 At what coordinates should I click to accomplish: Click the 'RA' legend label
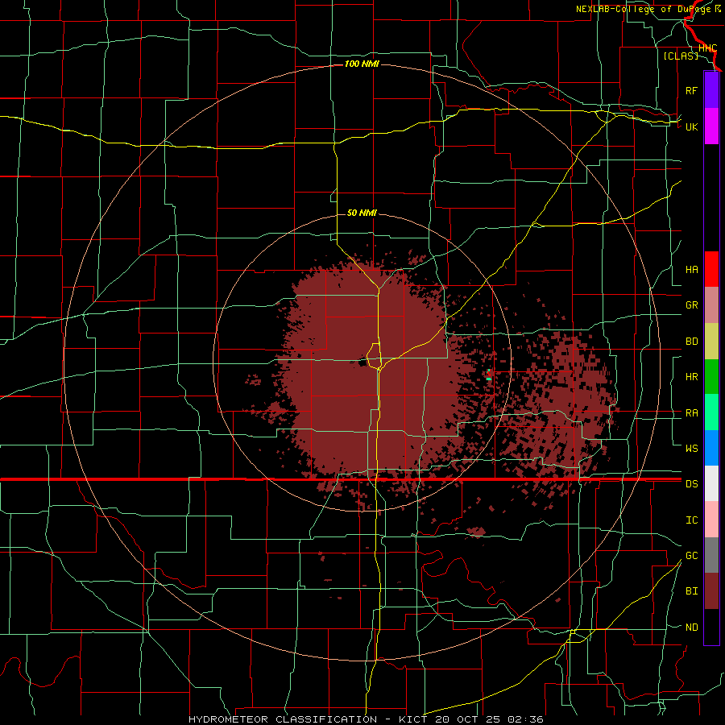691,413
